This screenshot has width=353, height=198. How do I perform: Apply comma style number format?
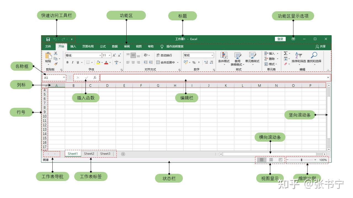click(199, 62)
